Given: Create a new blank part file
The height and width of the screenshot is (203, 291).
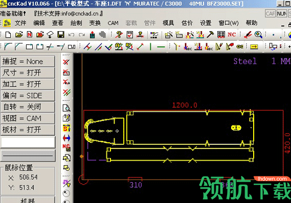Looking at the screenshot, I should pos(8,35).
